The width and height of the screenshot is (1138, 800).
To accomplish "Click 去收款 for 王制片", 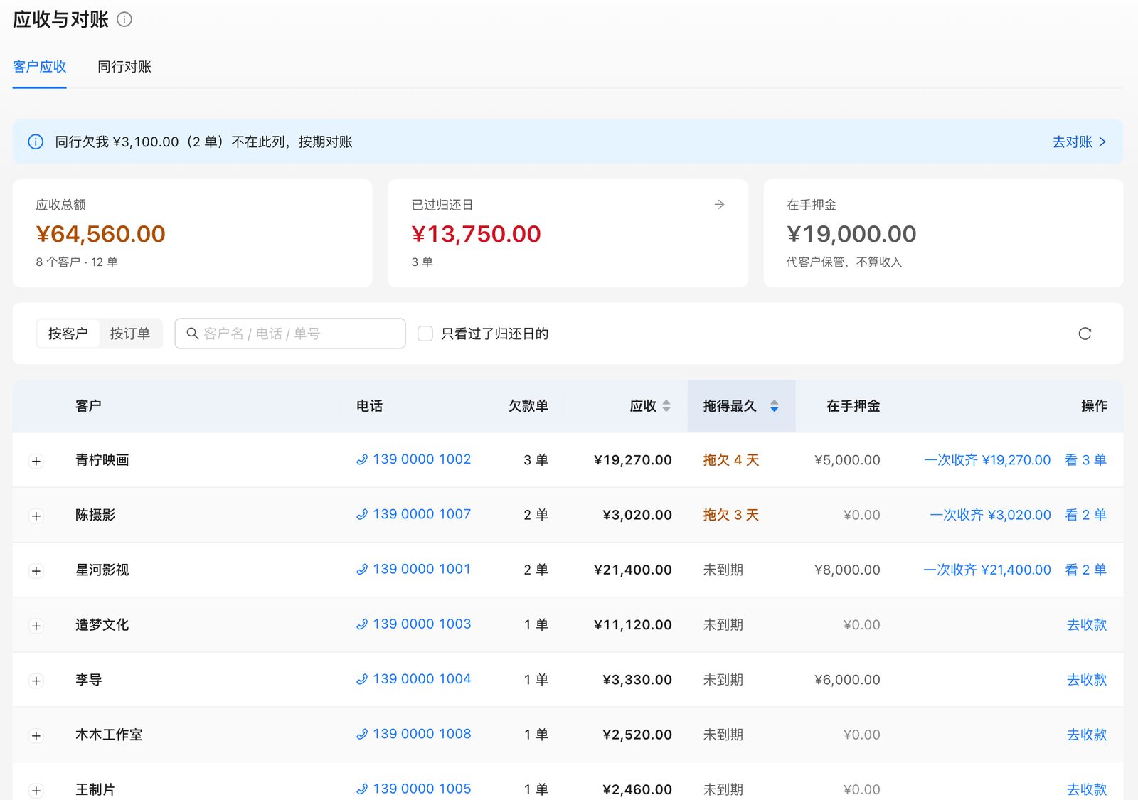I will 1087,789.
